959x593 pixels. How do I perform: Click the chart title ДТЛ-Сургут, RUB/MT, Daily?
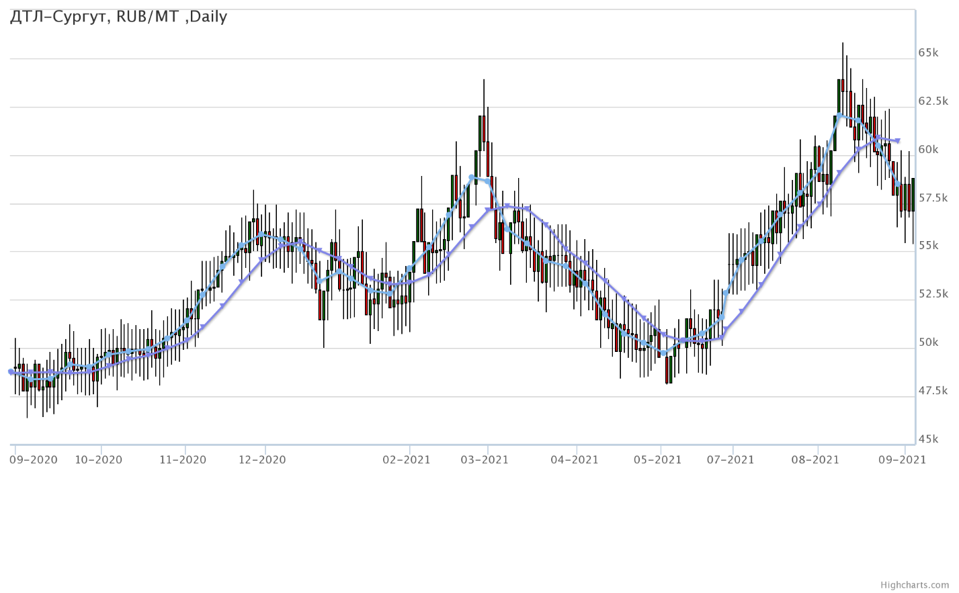[119, 17]
